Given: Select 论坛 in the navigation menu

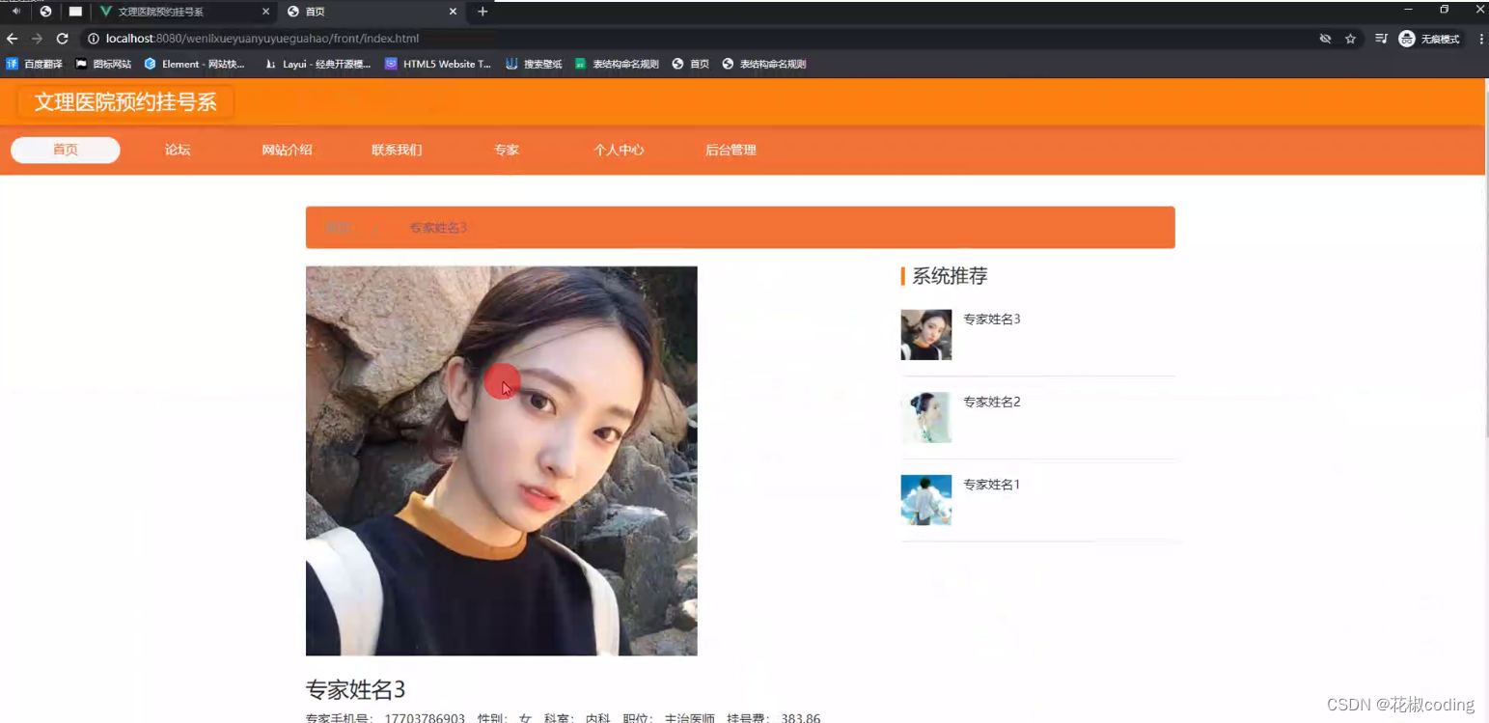Looking at the screenshot, I should pos(178,150).
